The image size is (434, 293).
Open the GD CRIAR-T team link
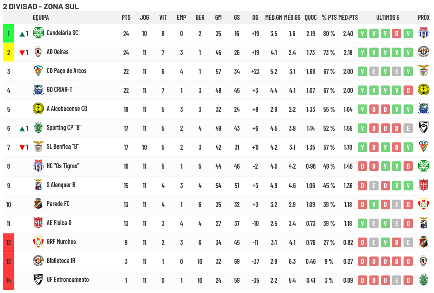point(60,90)
